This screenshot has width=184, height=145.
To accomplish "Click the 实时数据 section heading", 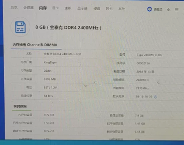I will tap(20, 106).
